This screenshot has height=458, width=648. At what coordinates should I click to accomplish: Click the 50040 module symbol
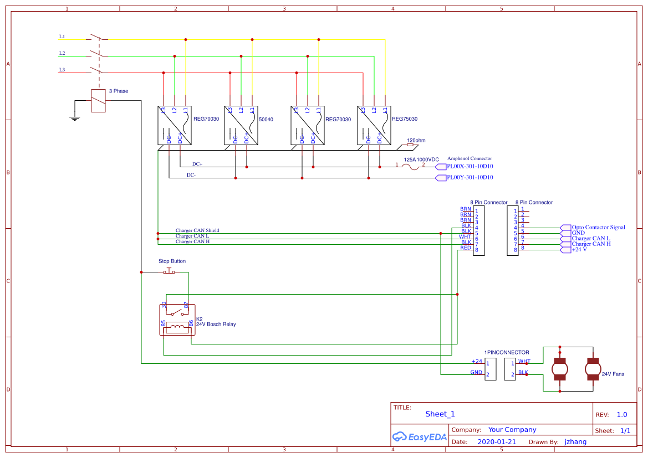point(241,125)
